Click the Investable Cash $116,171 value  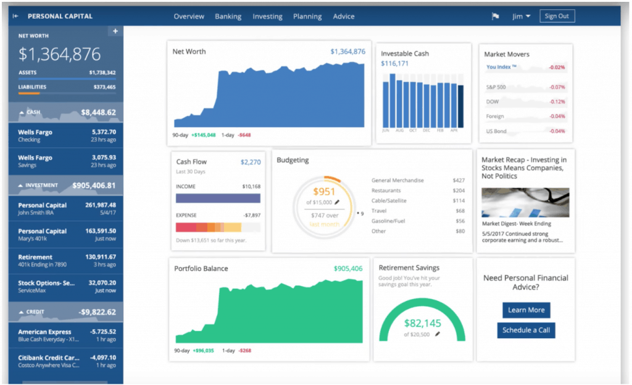(394, 64)
